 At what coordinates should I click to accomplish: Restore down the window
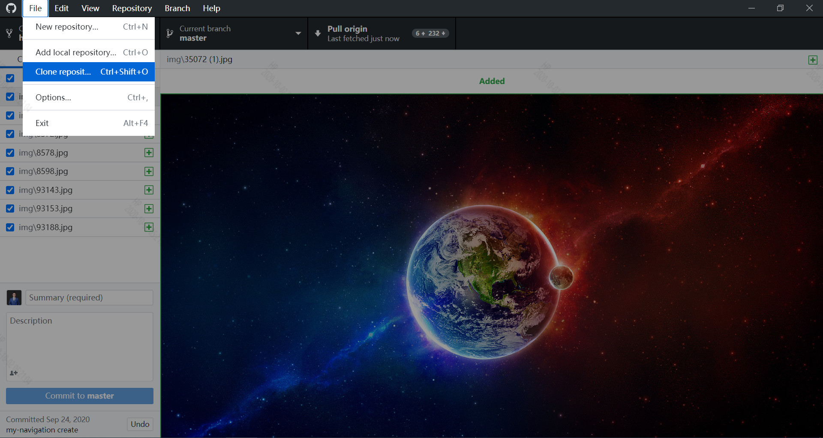[x=780, y=8]
